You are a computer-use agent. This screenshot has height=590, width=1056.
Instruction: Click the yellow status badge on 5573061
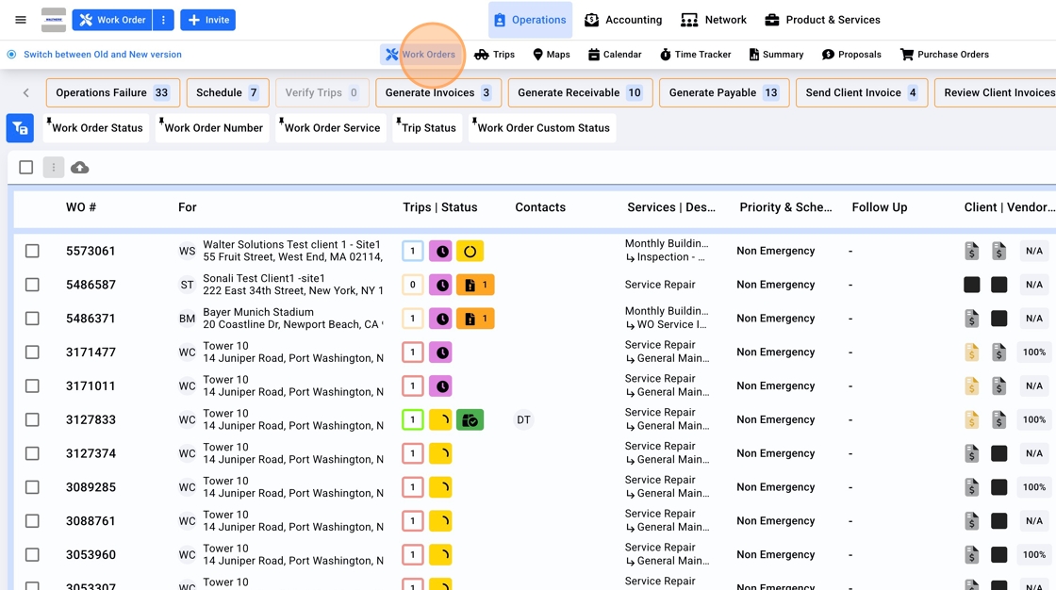470,251
